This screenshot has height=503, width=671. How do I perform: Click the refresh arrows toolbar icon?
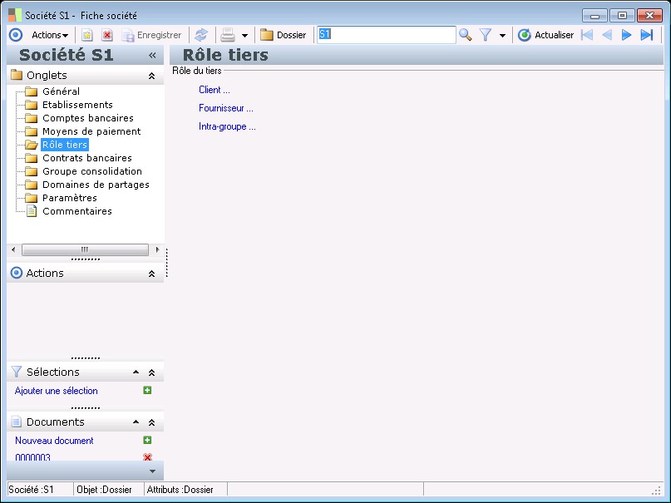pyautogui.click(x=201, y=35)
